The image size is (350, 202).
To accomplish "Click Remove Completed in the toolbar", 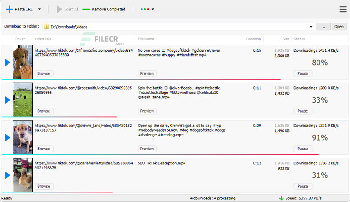I will click(x=104, y=9).
